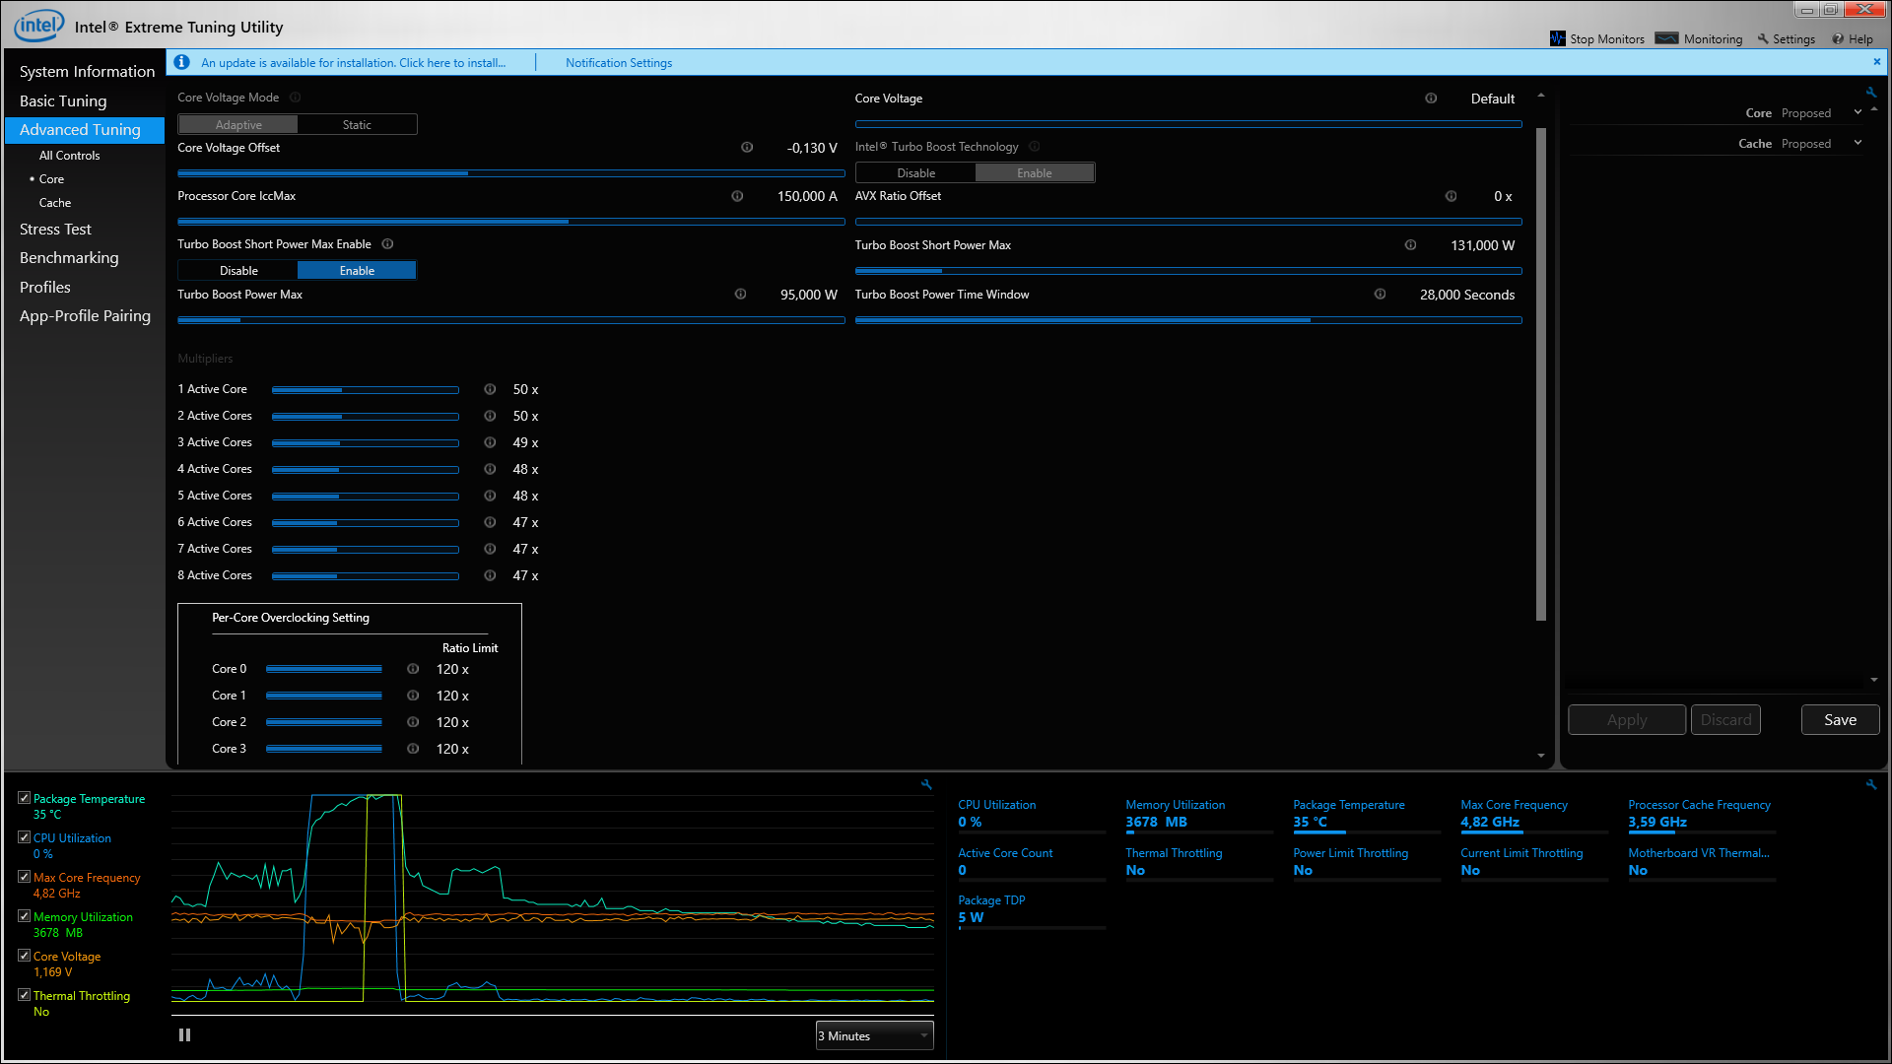Show info for Core 0 ratio limit

413,669
